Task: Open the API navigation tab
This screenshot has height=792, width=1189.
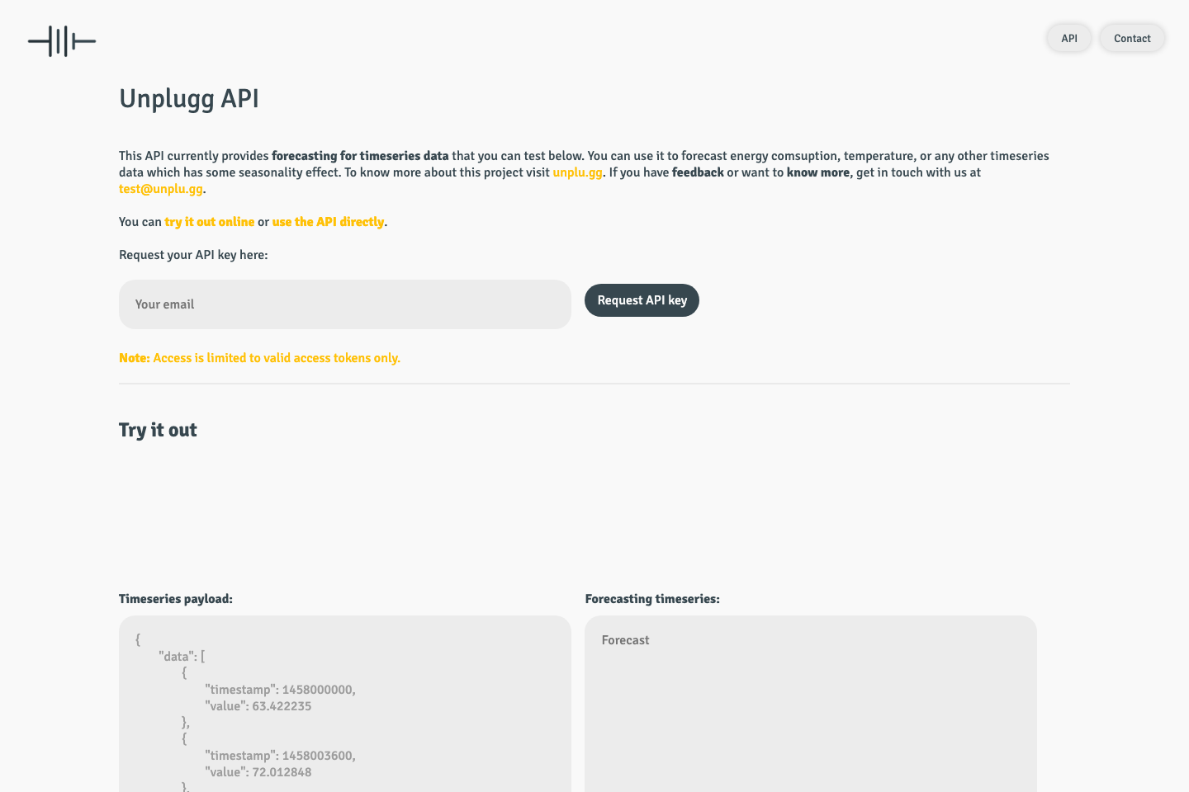Action: click(x=1068, y=38)
